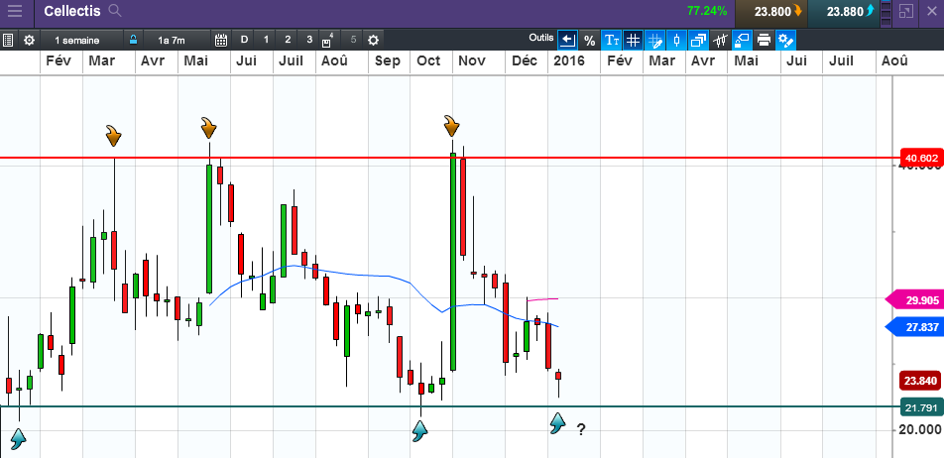944x458 pixels.
Task: Click the overlapping windows icon
Action: click(x=698, y=41)
